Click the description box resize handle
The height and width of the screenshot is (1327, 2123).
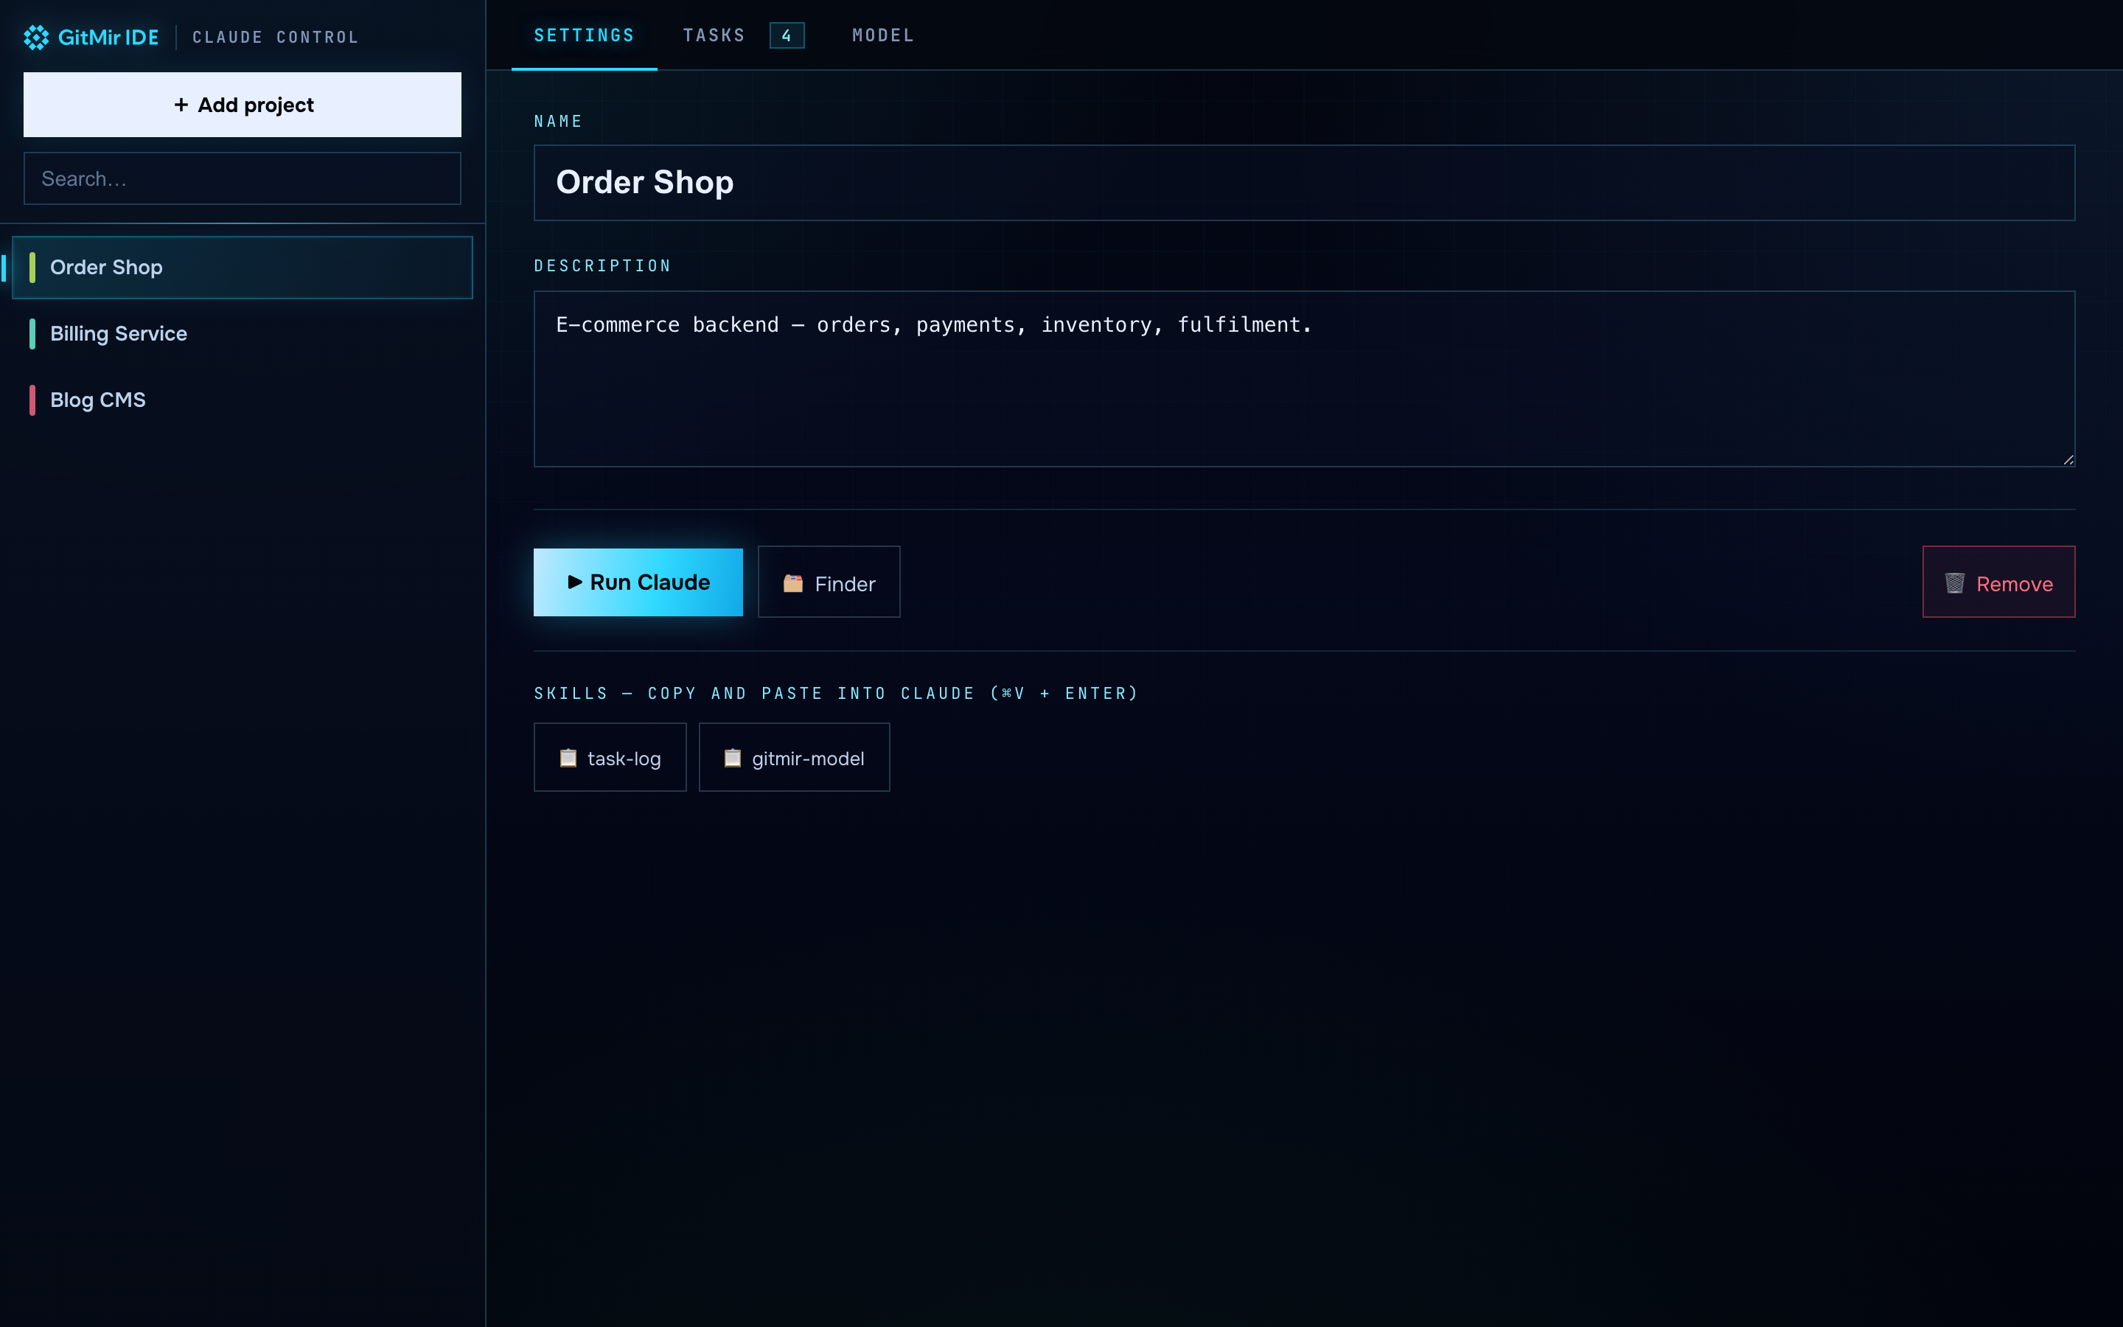pos(2068,460)
